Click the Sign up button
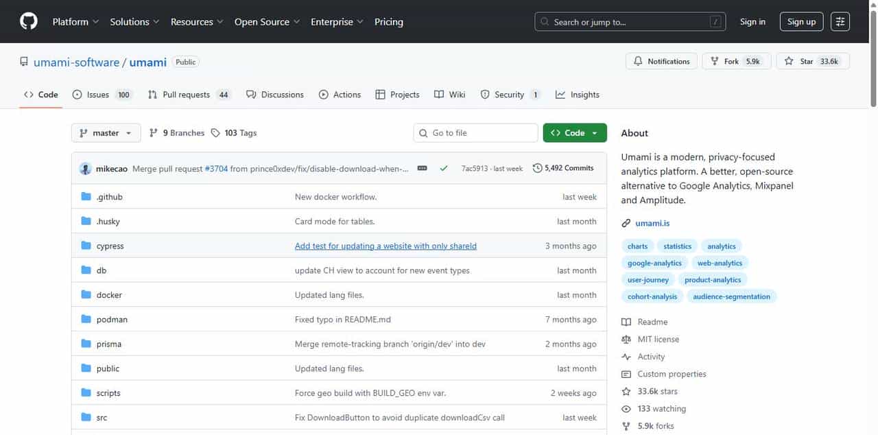Viewport: 878px width, 435px height. (x=801, y=21)
